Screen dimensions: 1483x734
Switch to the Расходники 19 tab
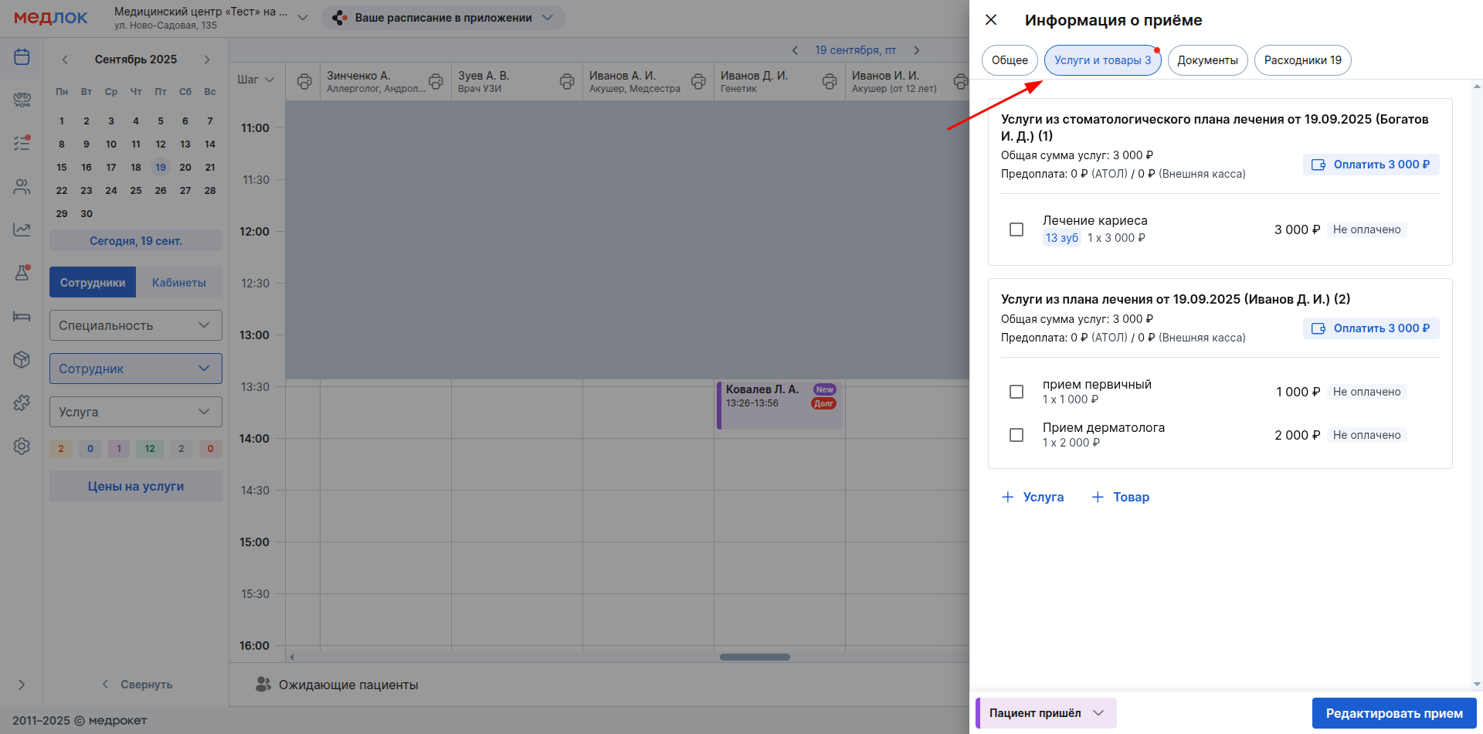pyautogui.click(x=1302, y=60)
